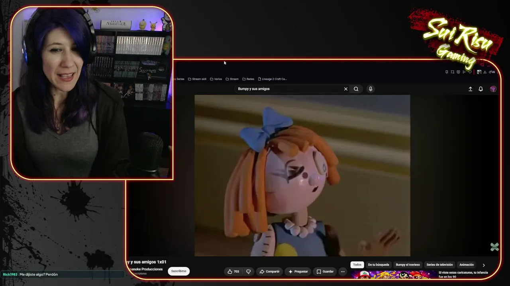Open the Stream bookmarks folder
This screenshot has height=286, width=510.
click(x=232, y=79)
